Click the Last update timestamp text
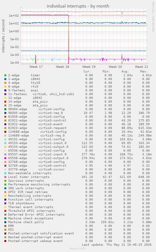Screen dimensions: 156x252 click(x=117, y=244)
